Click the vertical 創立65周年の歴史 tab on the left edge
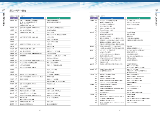 coord(4,20)
